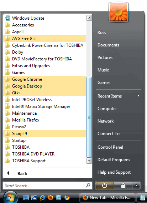This screenshot has width=147, height=203.
Task: Open the Documents link
Action: (108, 45)
